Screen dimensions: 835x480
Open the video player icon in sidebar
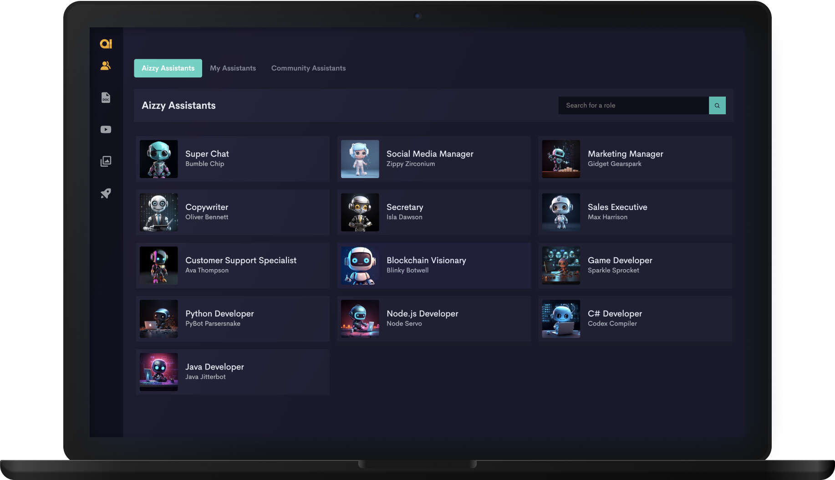106,130
